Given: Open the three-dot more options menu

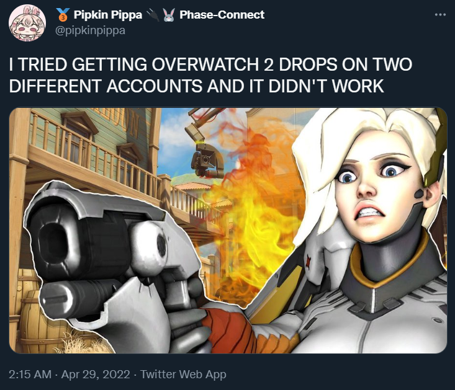Looking at the screenshot, I should 440,15.
